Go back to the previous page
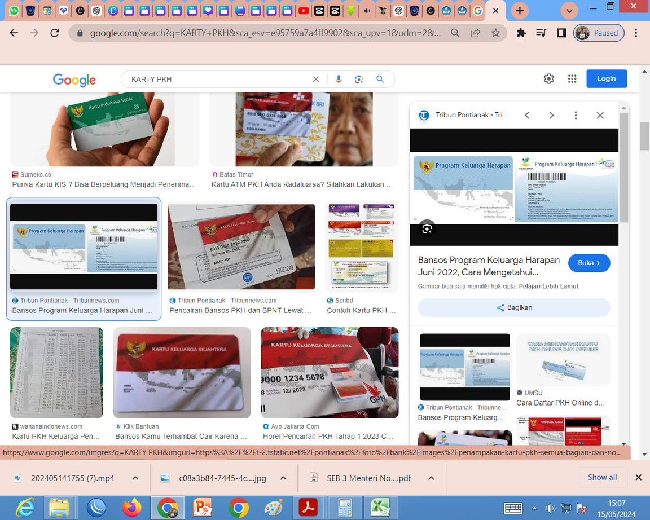Viewport: 650px width, 520px height. [x=14, y=33]
